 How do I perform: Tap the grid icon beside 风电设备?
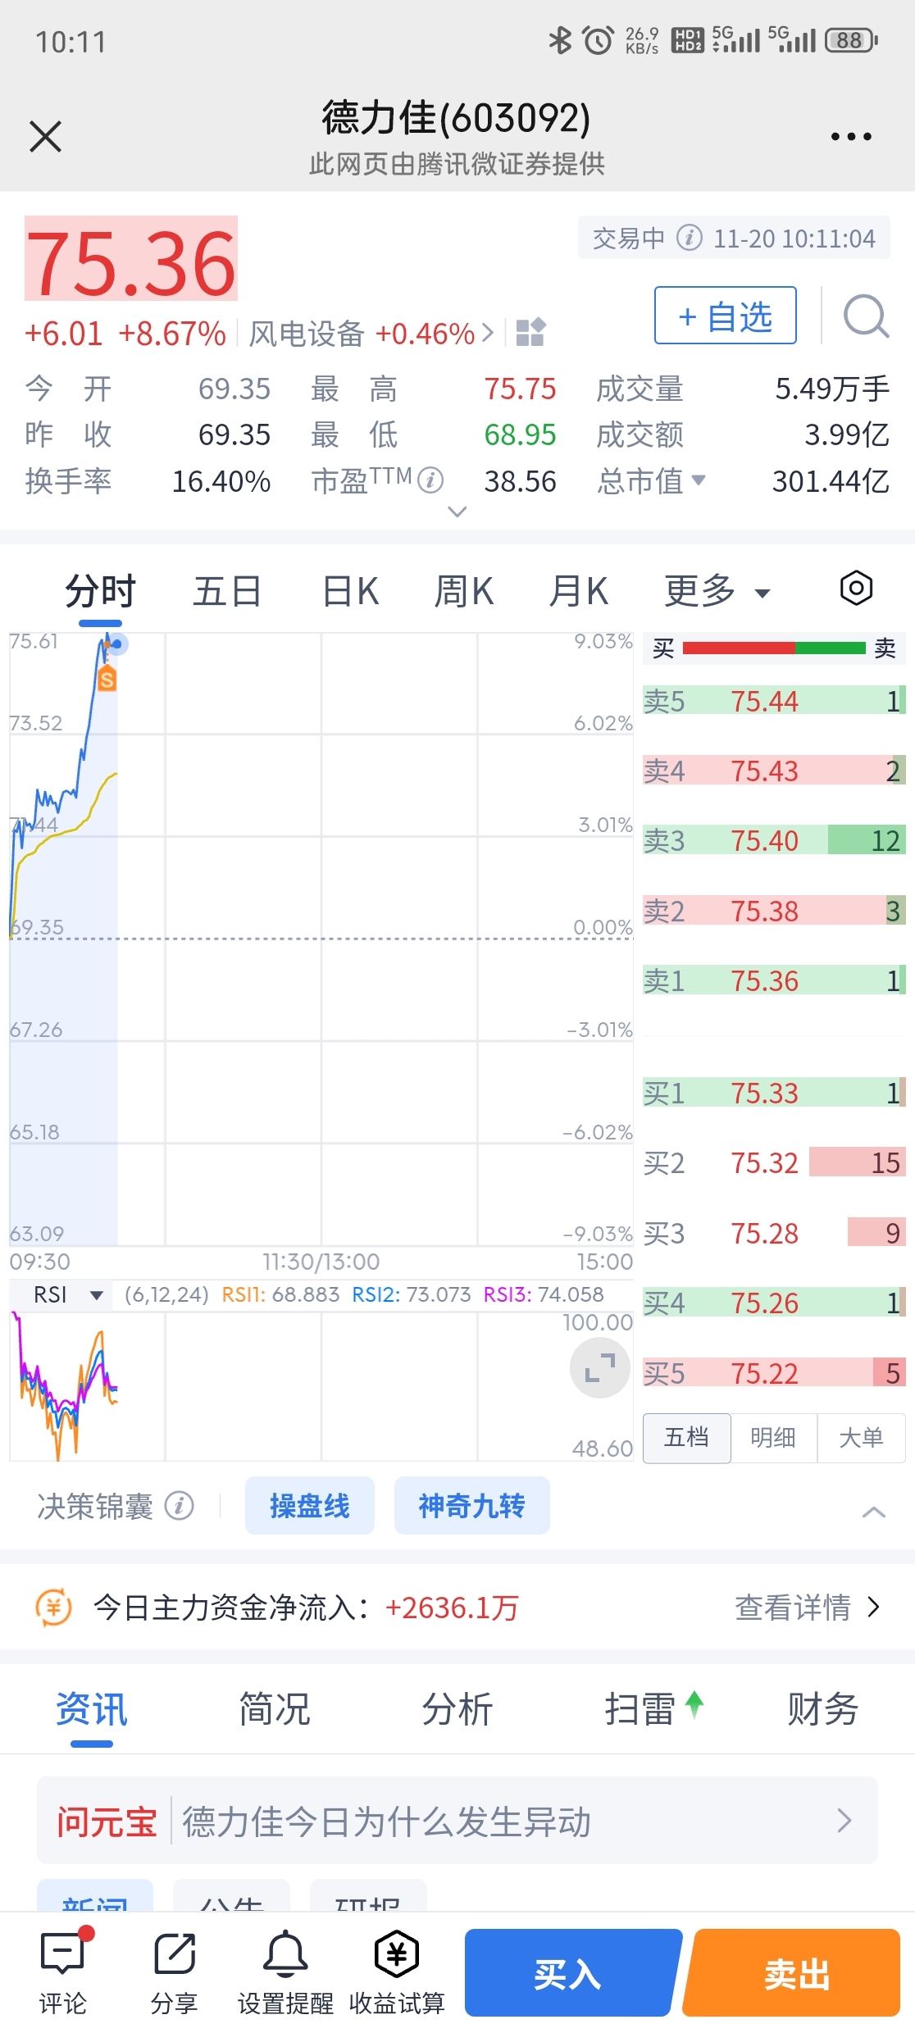coord(530,332)
